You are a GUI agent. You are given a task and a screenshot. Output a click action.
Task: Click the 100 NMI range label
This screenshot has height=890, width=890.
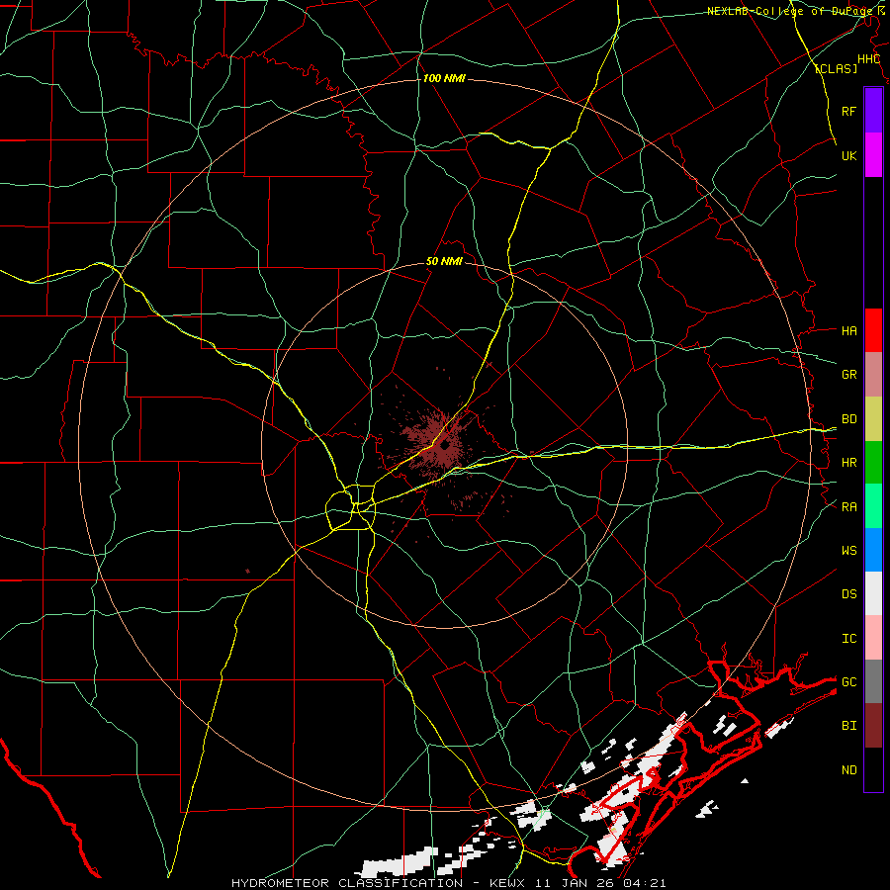(444, 78)
